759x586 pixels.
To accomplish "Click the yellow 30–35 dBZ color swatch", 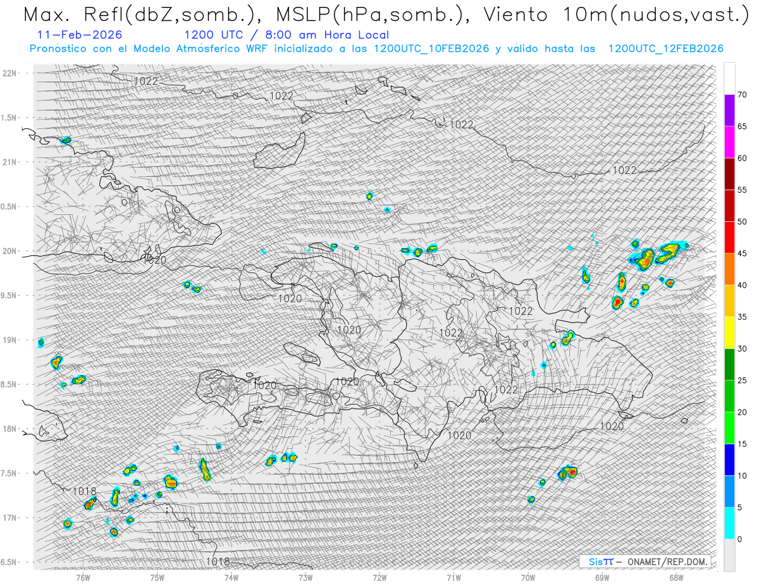I will (x=729, y=333).
